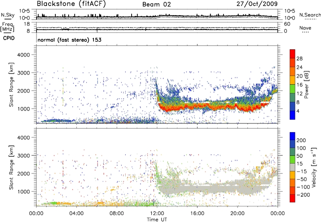Click the "Nave" legend label
The width and height of the screenshot is (321, 222).
point(305,28)
